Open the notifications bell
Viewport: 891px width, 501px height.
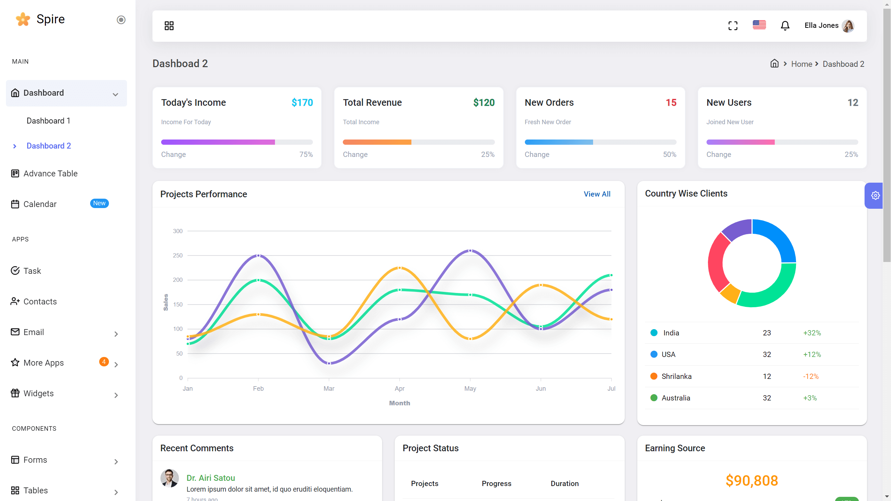tap(785, 26)
